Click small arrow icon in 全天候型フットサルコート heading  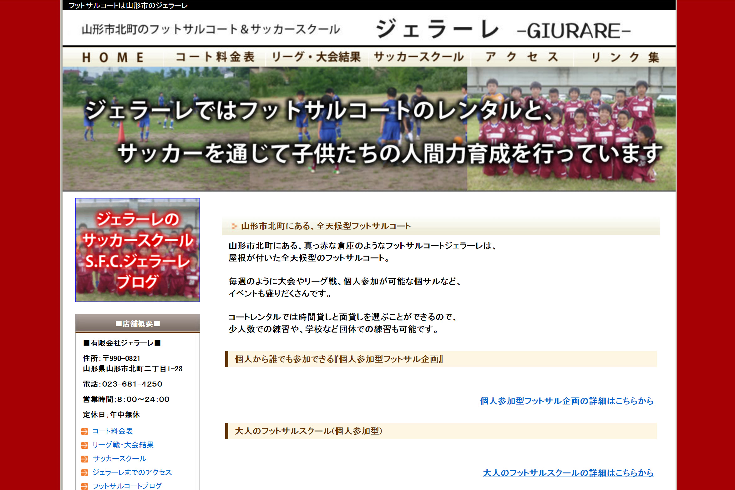click(234, 226)
